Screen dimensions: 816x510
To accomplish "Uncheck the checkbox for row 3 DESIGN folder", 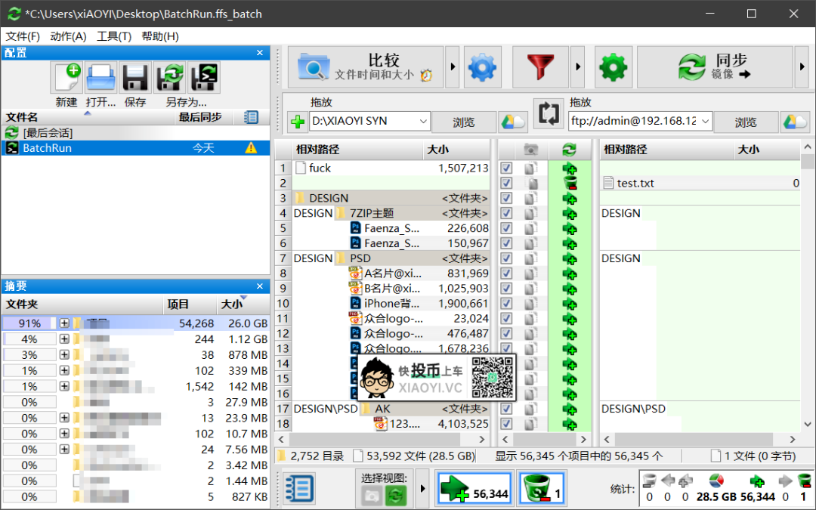I will click(505, 198).
